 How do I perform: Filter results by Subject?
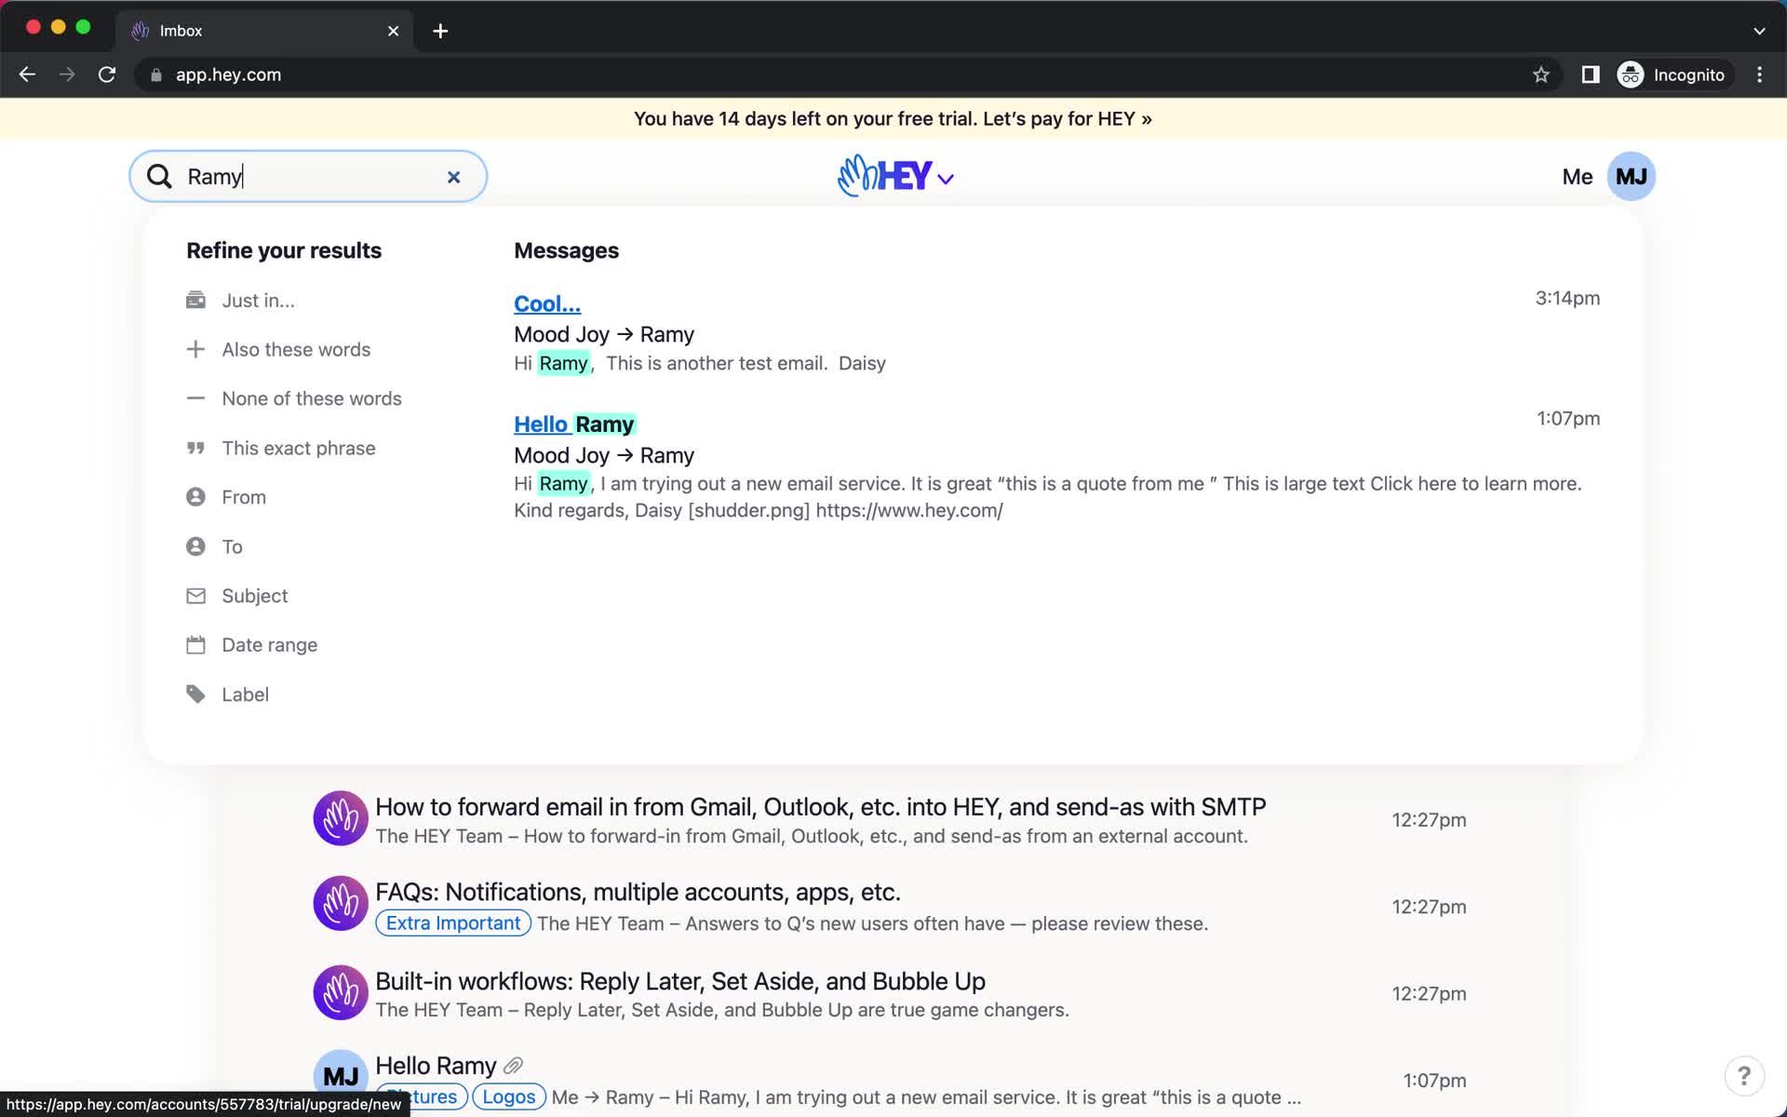click(x=254, y=596)
